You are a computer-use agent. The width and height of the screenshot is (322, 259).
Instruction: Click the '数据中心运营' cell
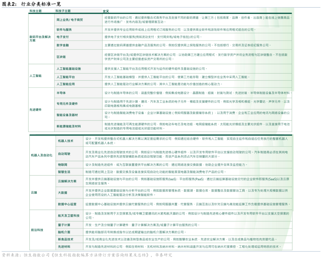69,204
